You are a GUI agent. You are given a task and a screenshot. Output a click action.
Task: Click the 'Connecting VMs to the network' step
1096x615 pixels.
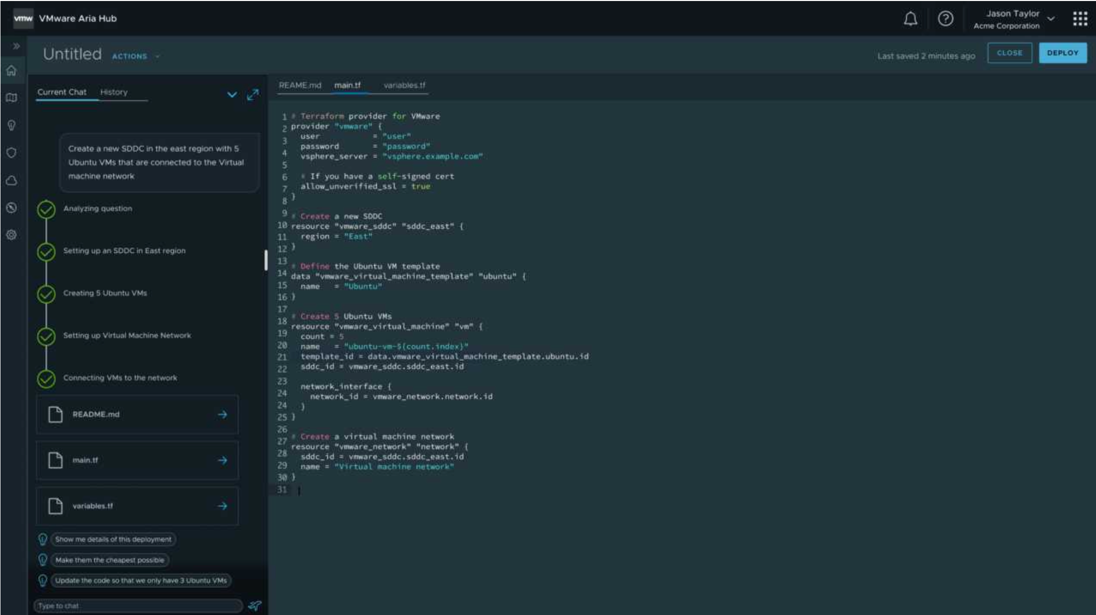[120, 378]
